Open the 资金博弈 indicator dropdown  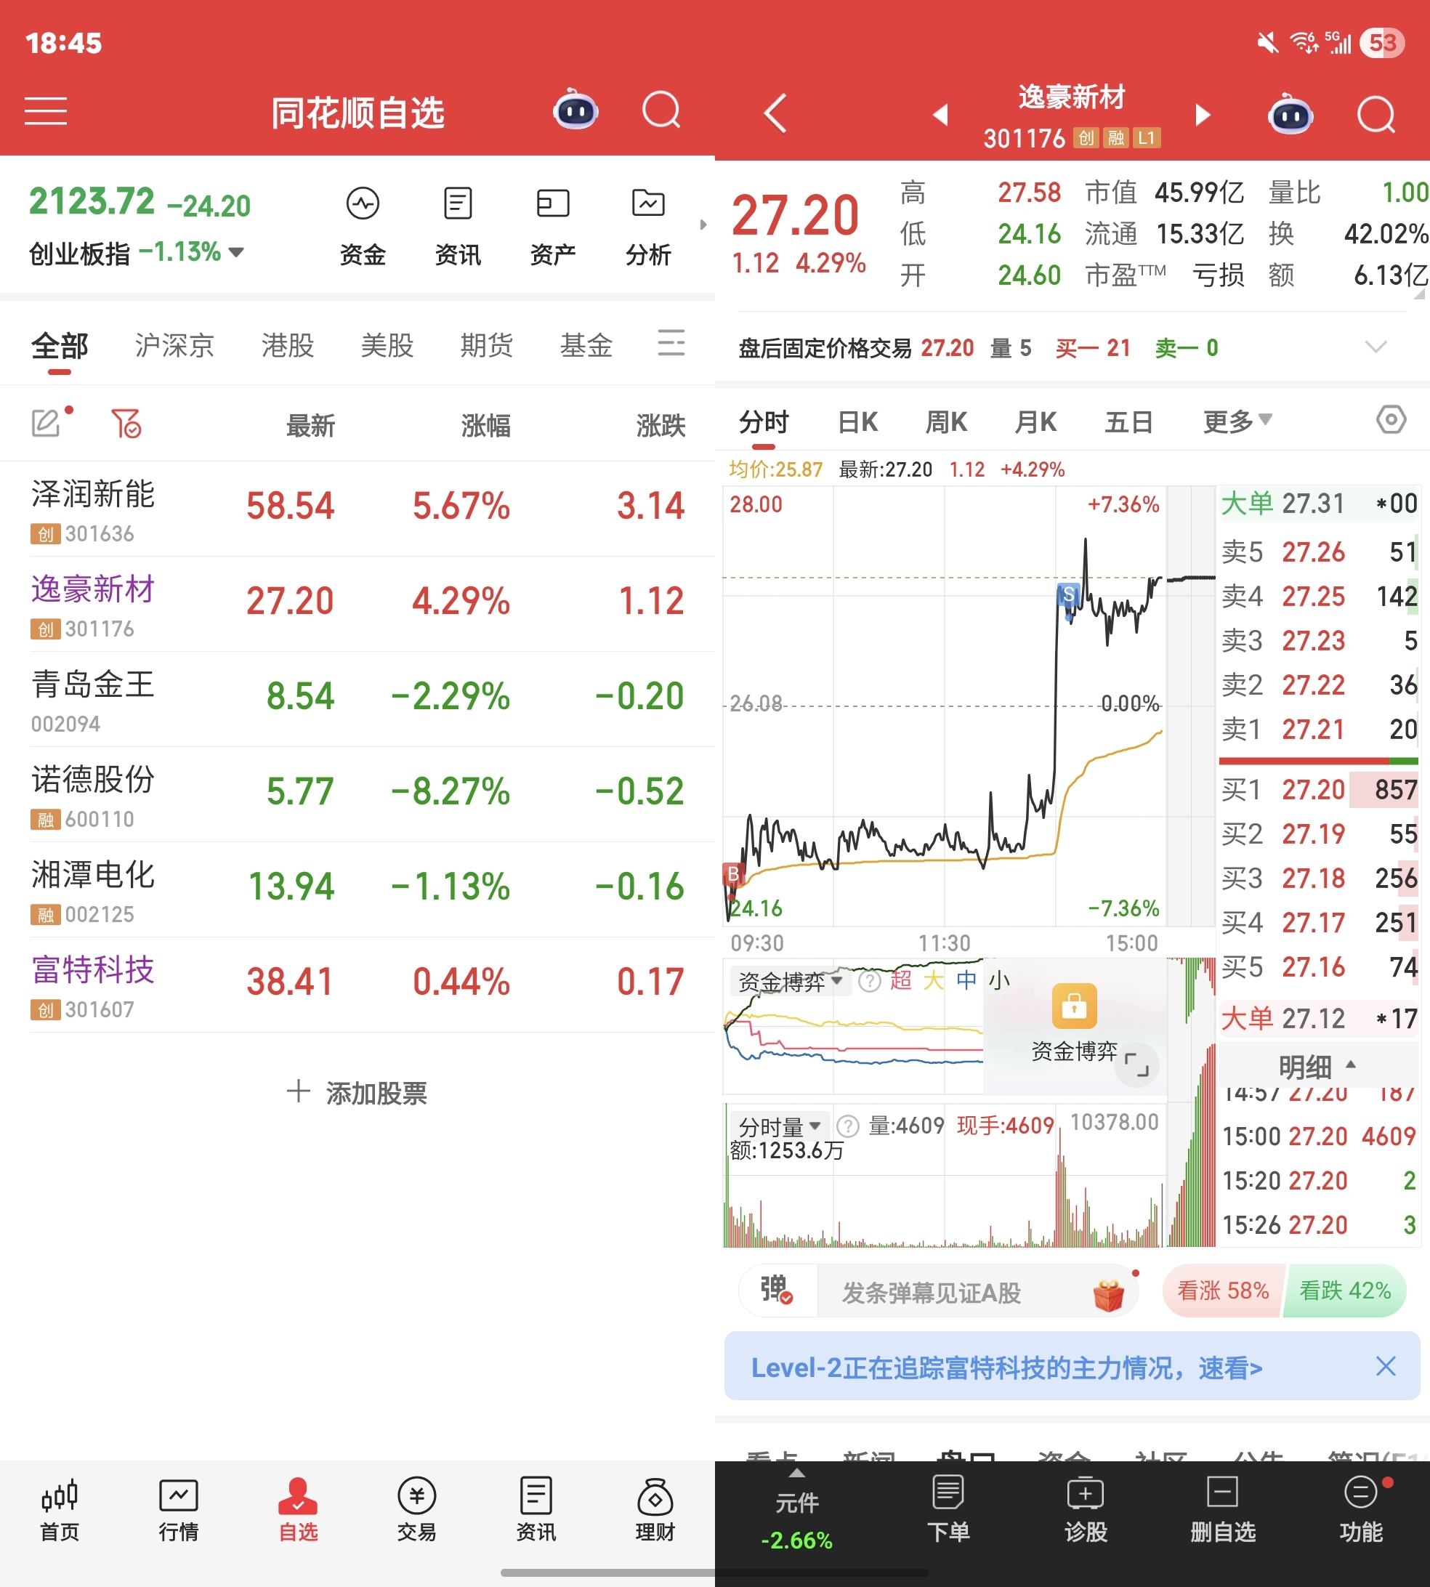pos(790,981)
